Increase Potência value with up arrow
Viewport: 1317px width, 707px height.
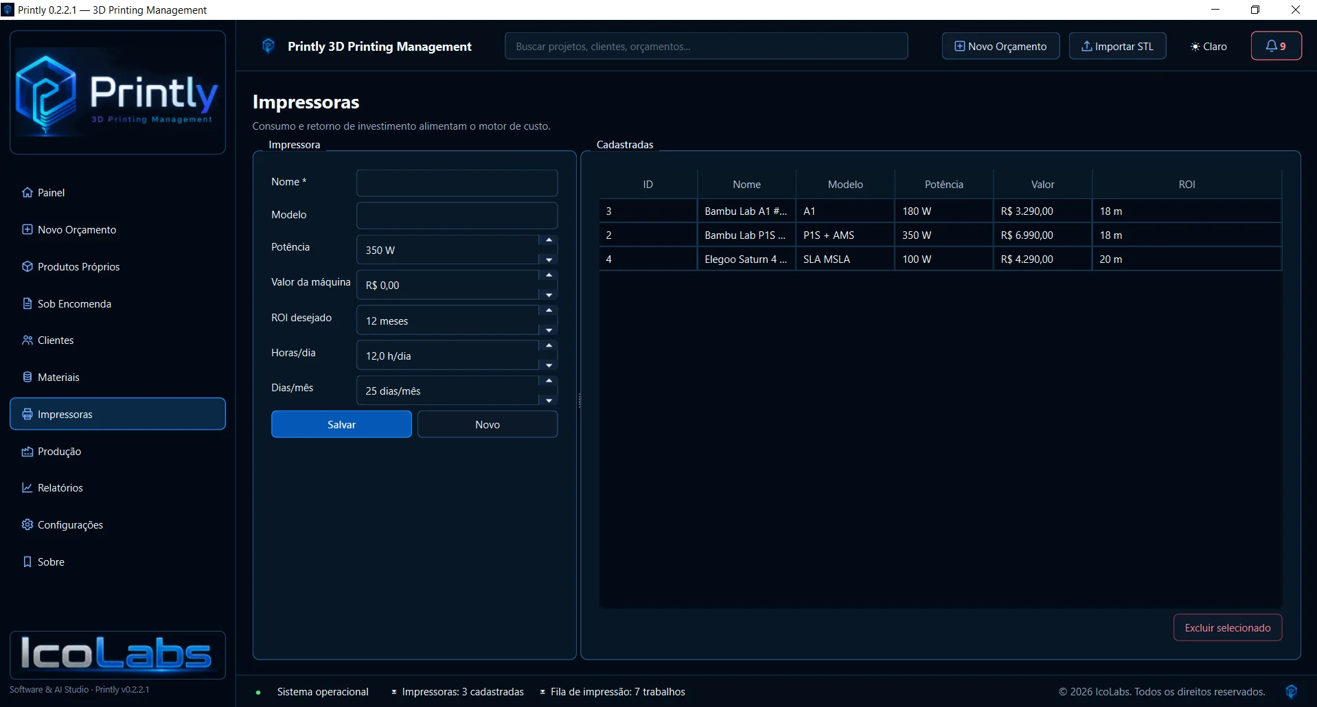pos(549,241)
